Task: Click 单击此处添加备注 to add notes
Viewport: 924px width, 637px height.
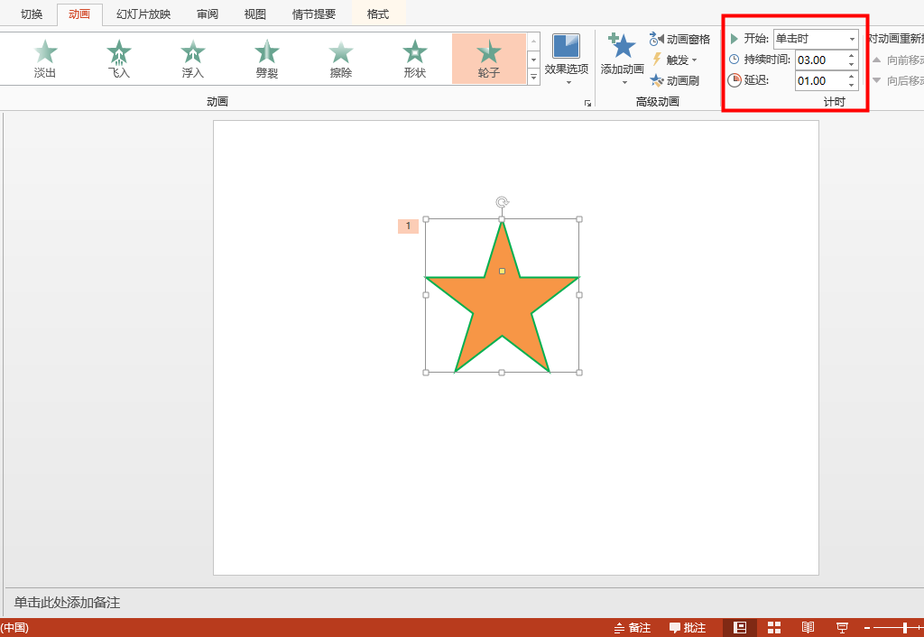Action: [x=68, y=602]
